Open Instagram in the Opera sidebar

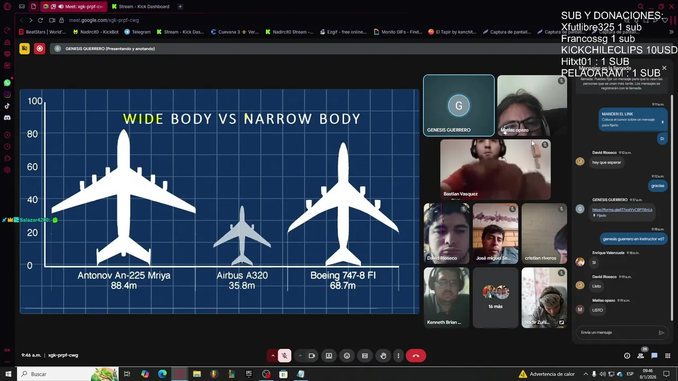7,95
